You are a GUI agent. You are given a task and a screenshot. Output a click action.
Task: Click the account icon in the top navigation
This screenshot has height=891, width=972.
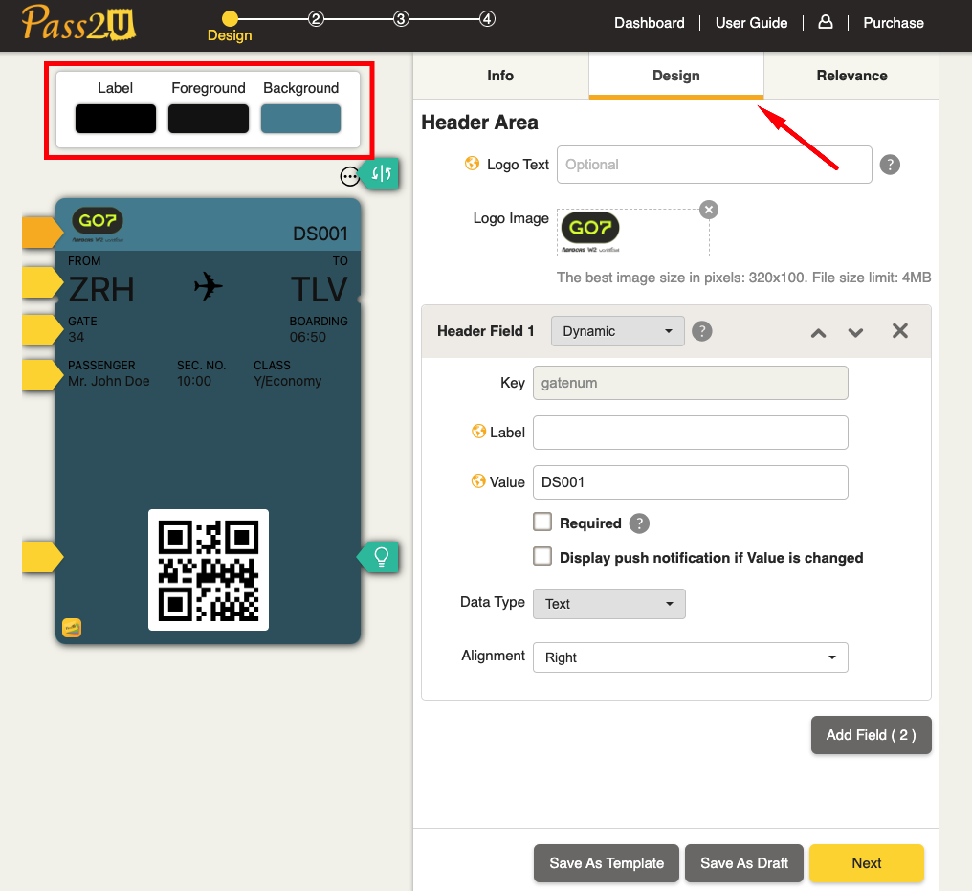click(825, 22)
